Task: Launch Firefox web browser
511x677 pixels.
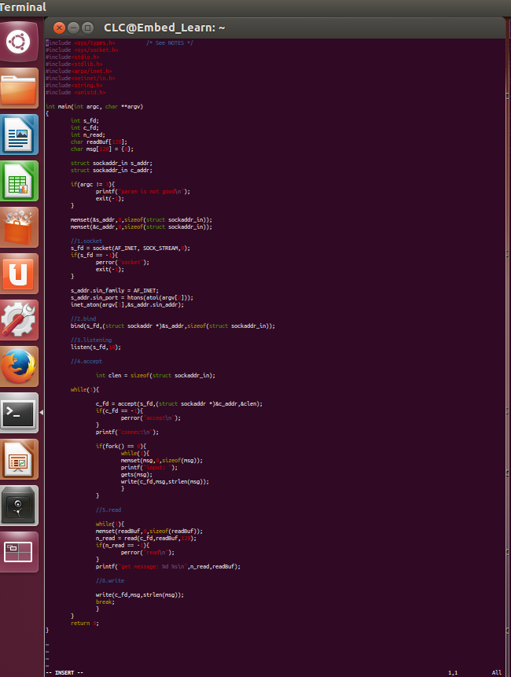Action: [x=19, y=366]
